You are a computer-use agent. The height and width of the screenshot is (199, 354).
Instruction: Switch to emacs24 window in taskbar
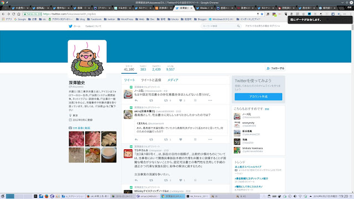pyautogui.click(x=148, y=196)
